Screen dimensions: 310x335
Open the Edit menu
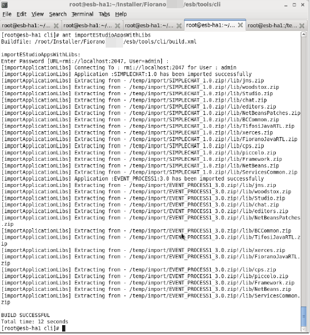pyautogui.click(x=21, y=14)
